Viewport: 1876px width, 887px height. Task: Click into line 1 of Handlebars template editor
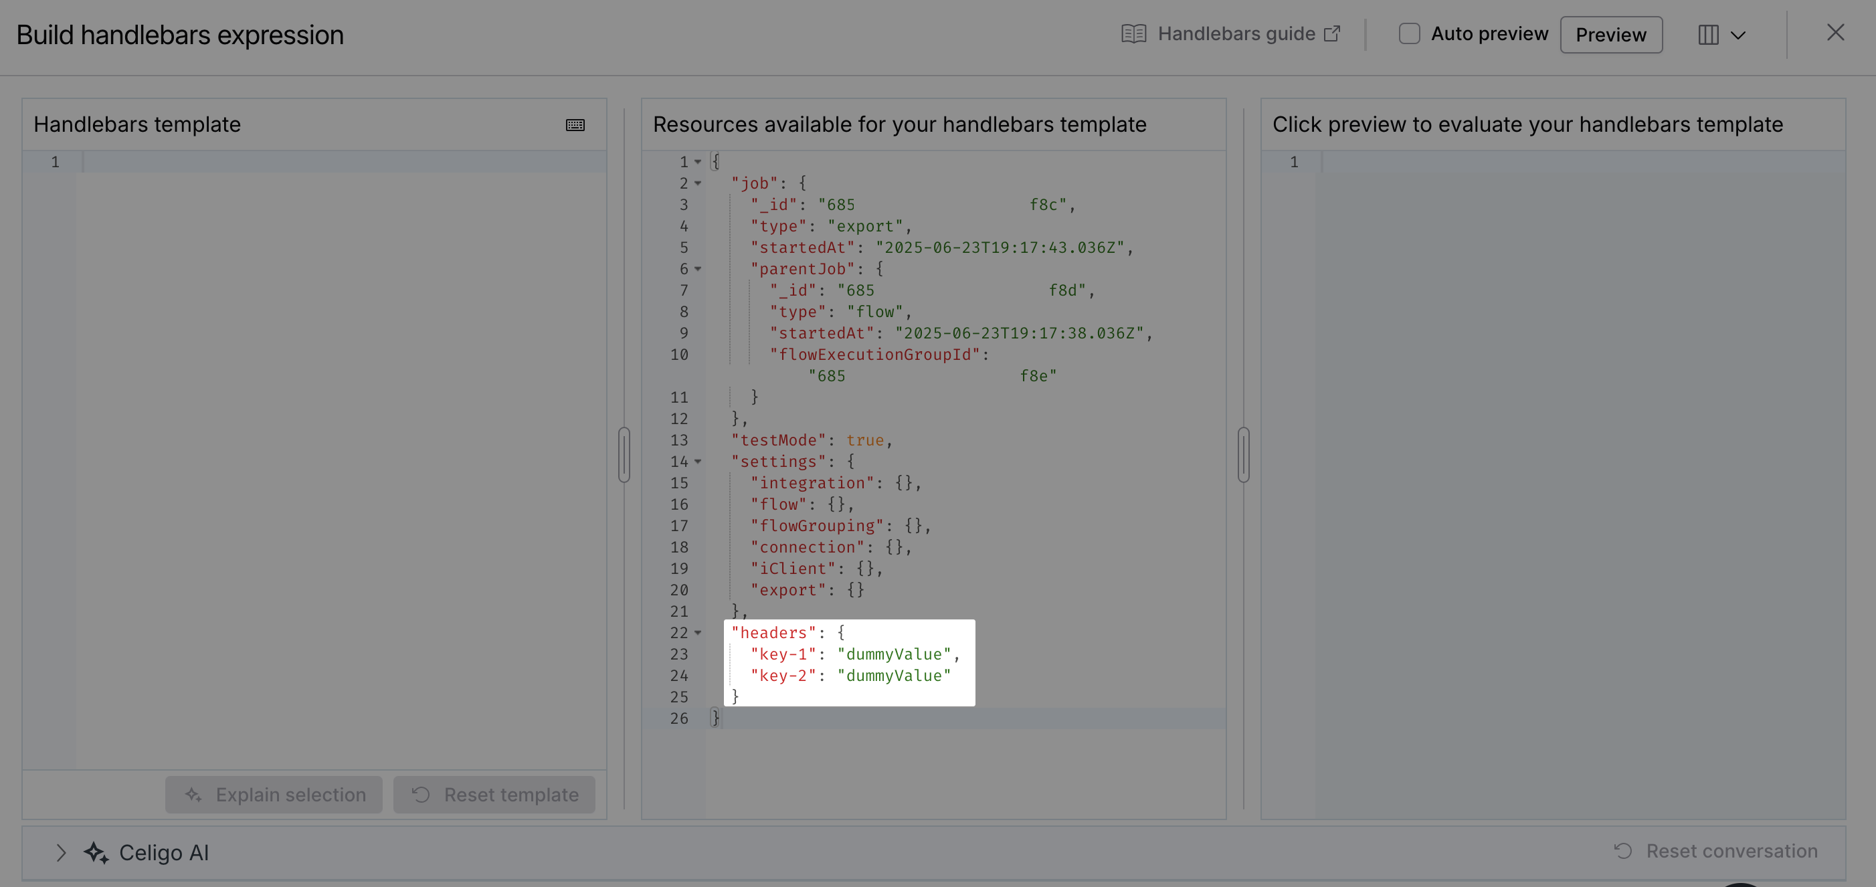(344, 162)
